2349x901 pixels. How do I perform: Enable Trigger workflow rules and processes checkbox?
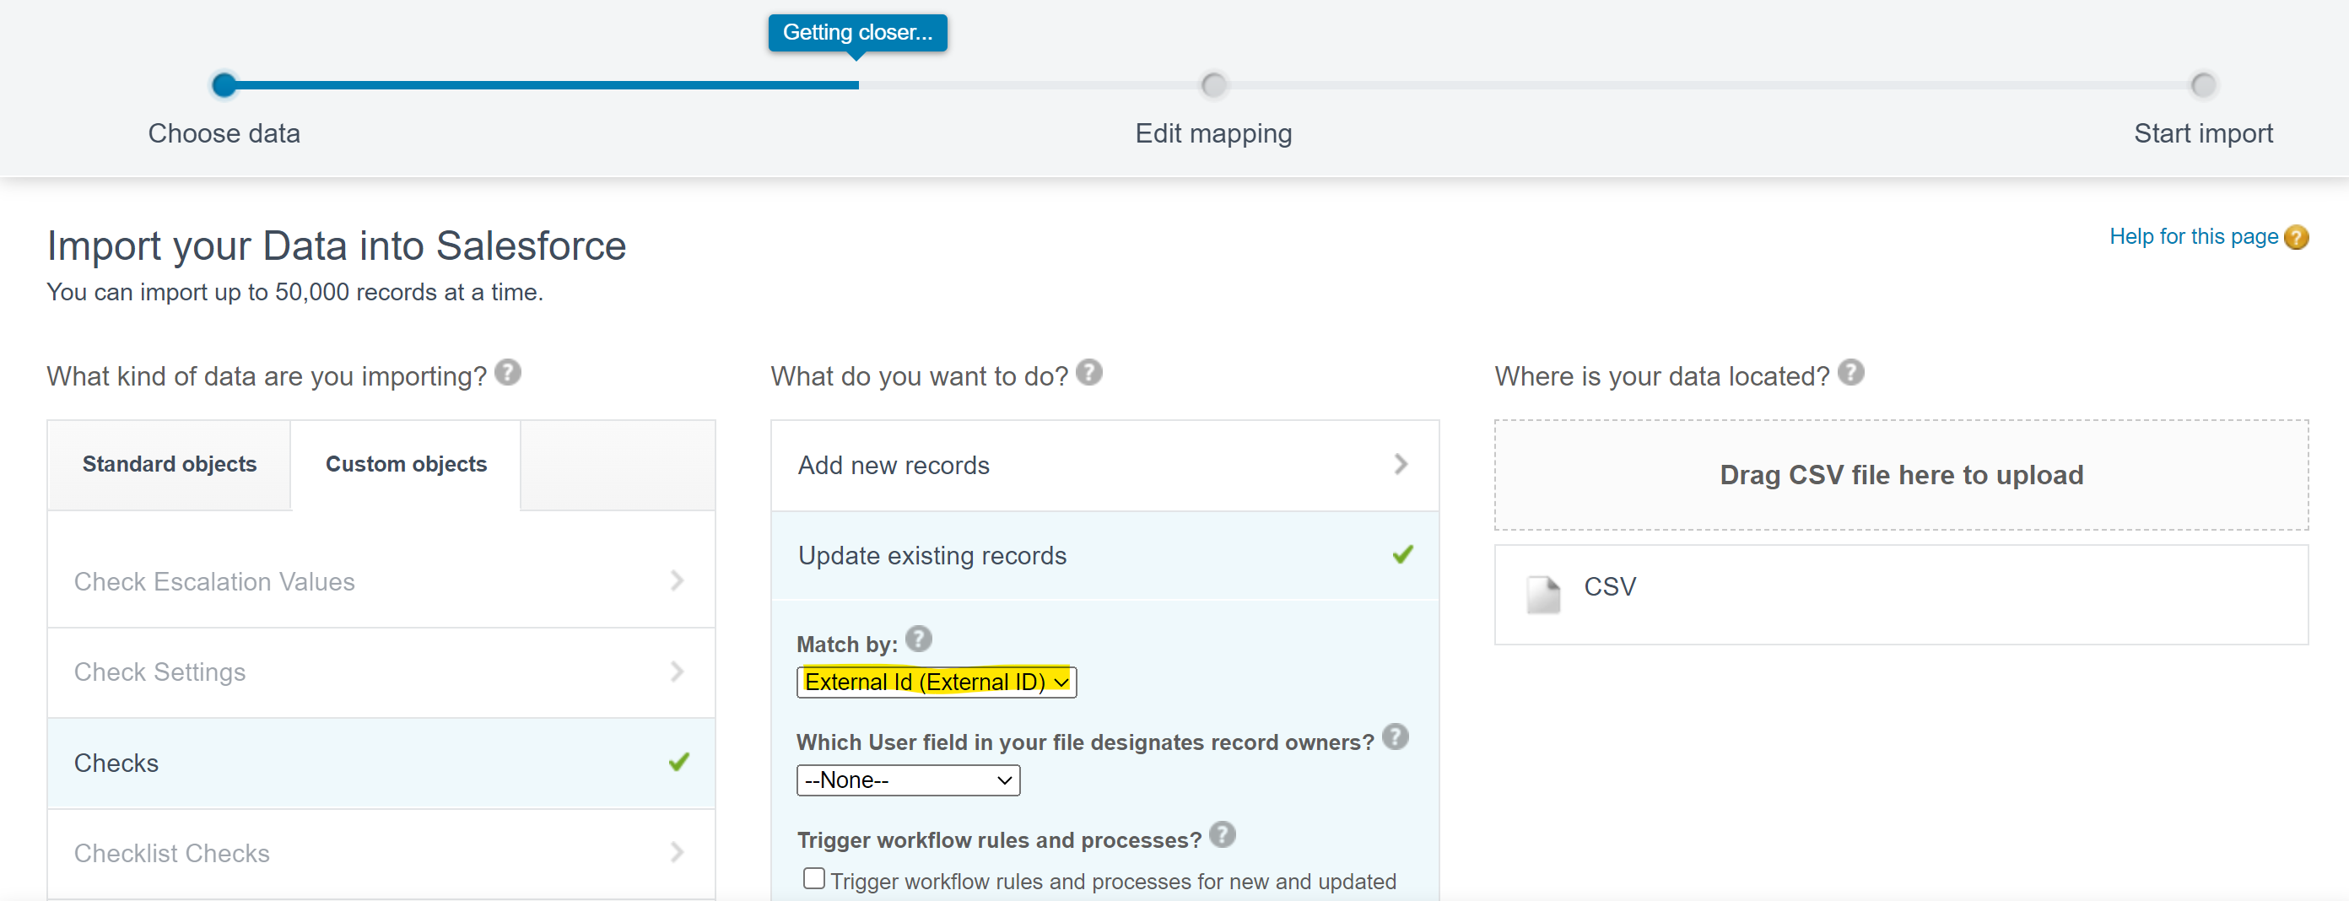tap(813, 878)
